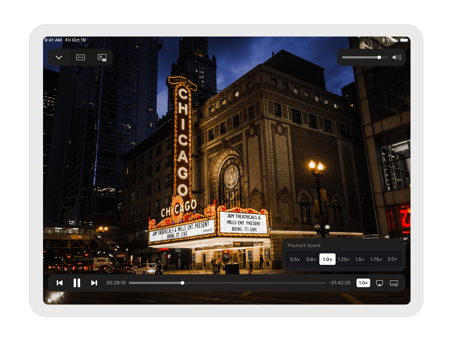Seek ahead on the unplayed timeline track
Image resolution: width=453 pixels, height=341 pixels.
(255, 283)
